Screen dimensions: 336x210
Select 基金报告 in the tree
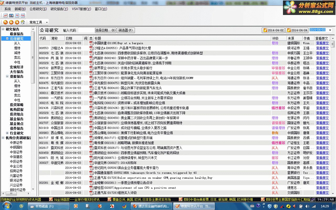click(x=17, y=119)
